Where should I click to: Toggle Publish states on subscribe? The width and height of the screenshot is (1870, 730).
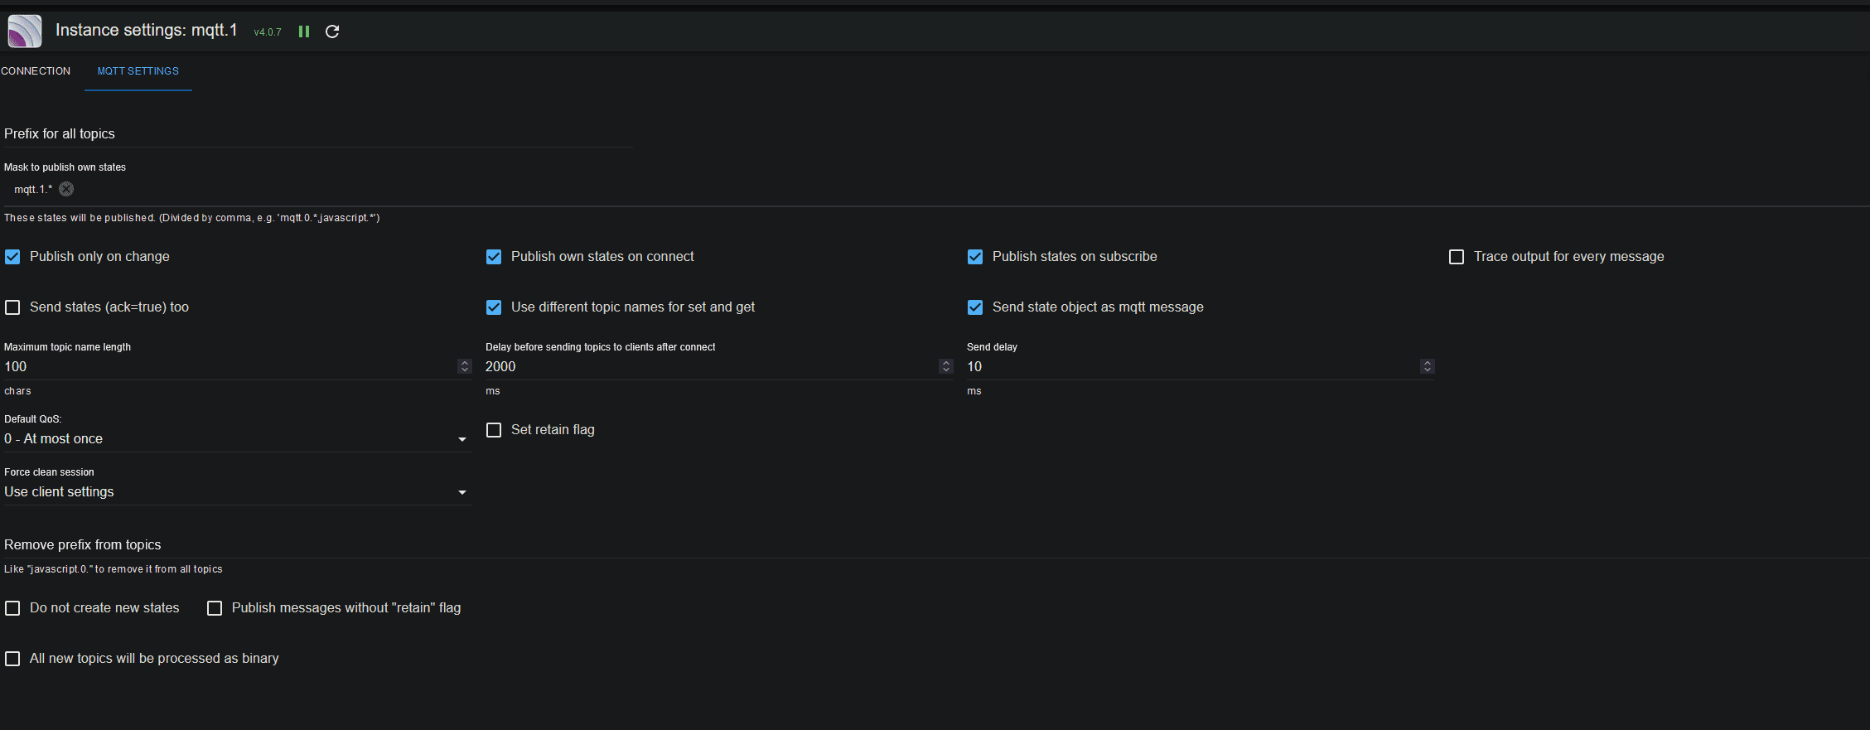coord(975,257)
